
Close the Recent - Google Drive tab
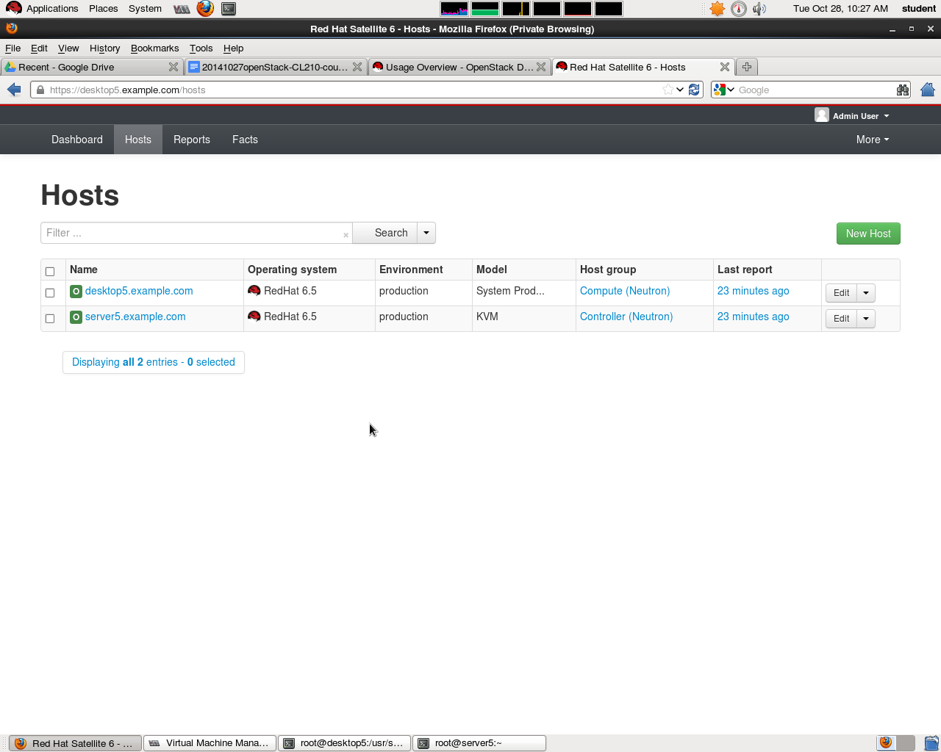pos(173,67)
